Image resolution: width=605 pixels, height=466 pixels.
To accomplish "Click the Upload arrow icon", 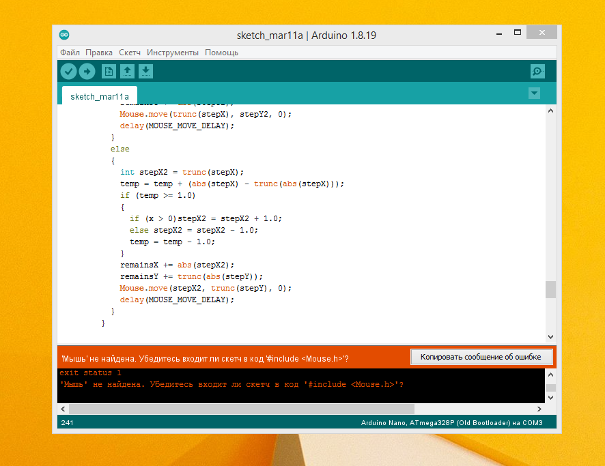I will [87, 71].
